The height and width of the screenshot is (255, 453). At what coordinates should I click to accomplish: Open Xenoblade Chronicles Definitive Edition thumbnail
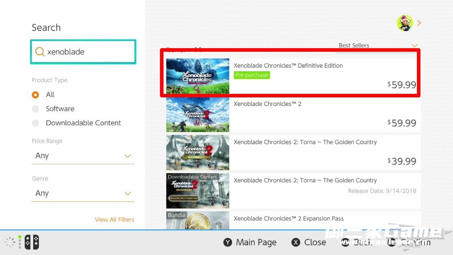pos(197,76)
